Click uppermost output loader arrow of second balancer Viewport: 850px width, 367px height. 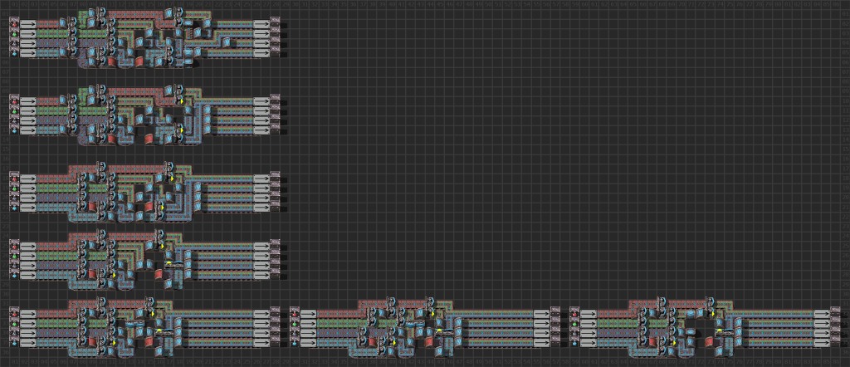(261, 101)
